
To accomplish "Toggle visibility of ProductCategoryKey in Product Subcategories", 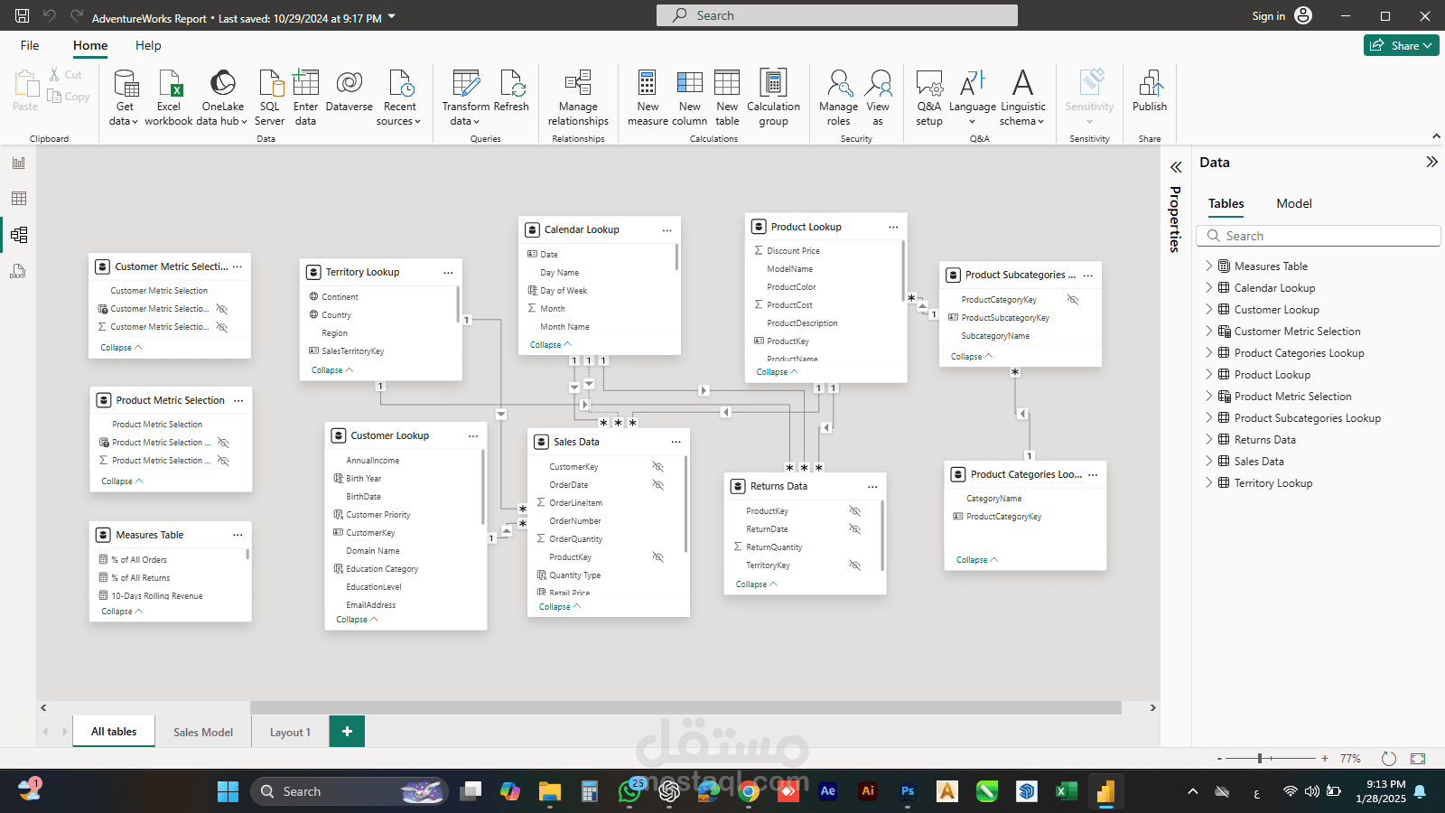I will tap(1072, 300).
